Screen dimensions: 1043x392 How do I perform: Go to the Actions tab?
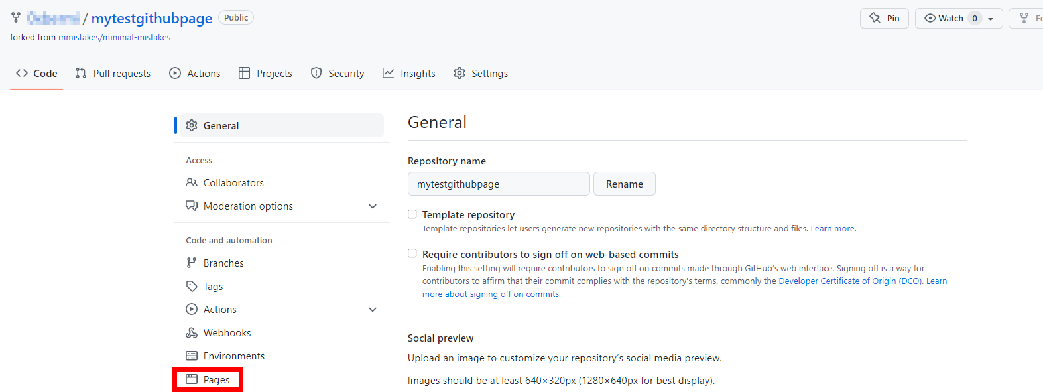(x=195, y=73)
